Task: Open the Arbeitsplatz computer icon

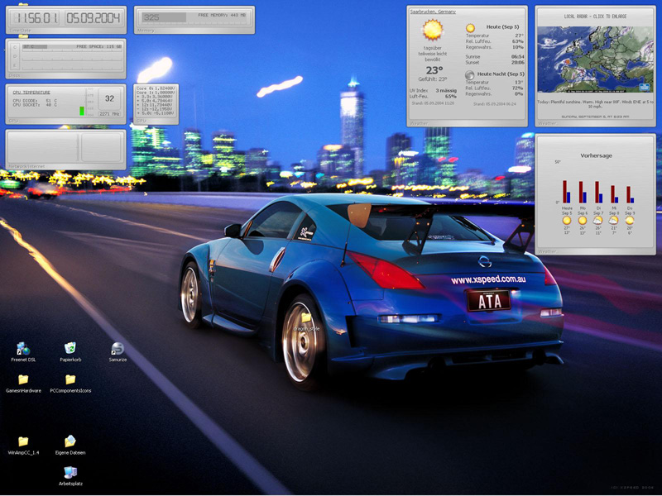Action: pyautogui.click(x=70, y=476)
